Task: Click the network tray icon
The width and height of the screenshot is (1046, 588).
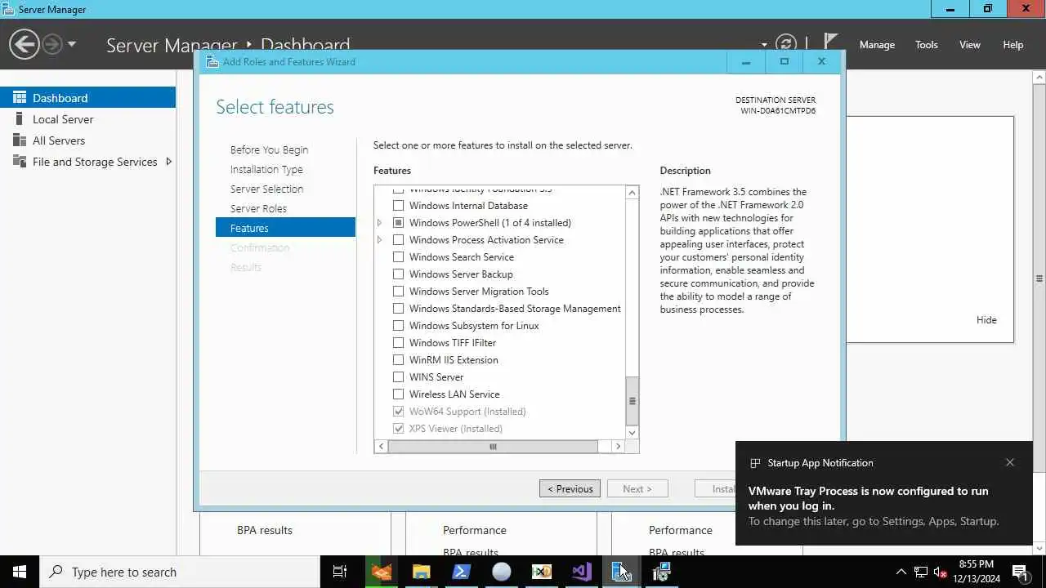Action: 921,572
